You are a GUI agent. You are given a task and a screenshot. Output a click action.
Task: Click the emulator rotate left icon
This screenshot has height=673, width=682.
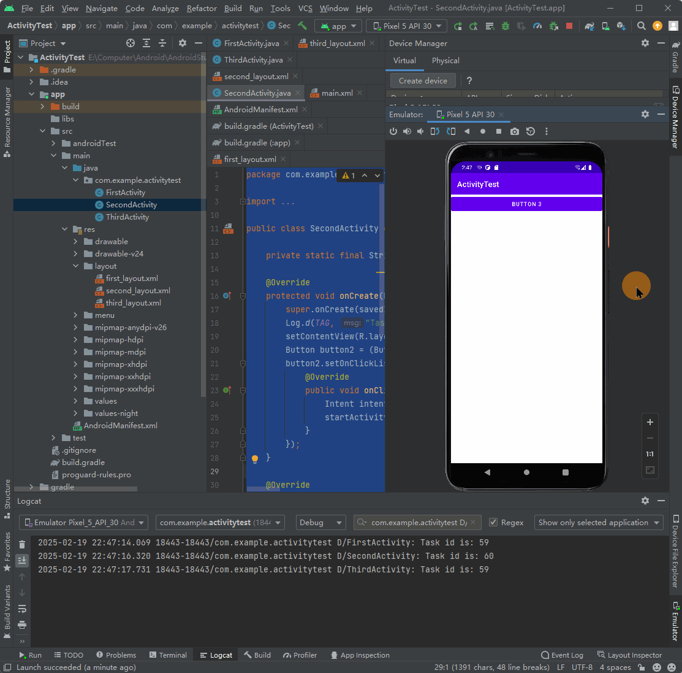(x=434, y=131)
